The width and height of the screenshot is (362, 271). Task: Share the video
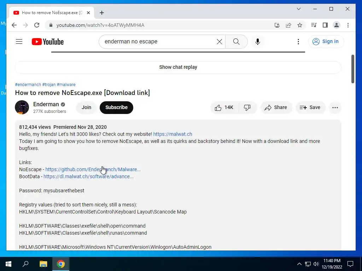click(276, 107)
